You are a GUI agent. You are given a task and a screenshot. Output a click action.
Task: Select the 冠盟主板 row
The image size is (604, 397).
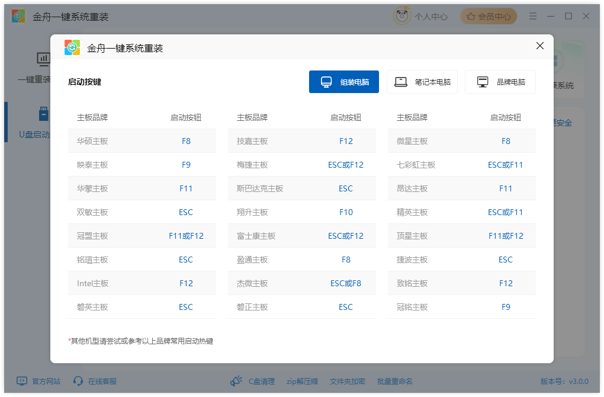[142, 236]
